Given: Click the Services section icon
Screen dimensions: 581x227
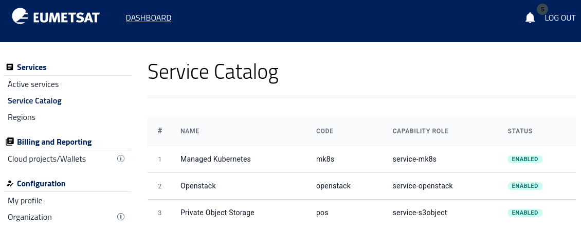Looking at the screenshot, I should tap(10, 67).
